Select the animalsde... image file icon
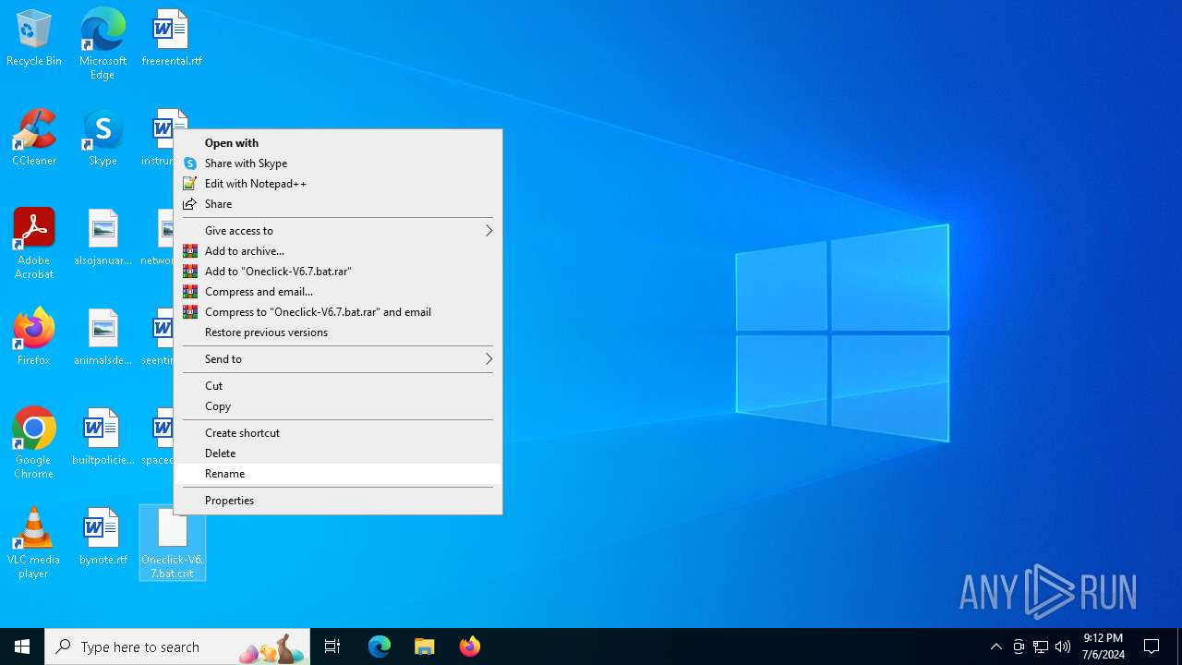Image resolution: width=1182 pixels, height=665 pixels. point(103,337)
